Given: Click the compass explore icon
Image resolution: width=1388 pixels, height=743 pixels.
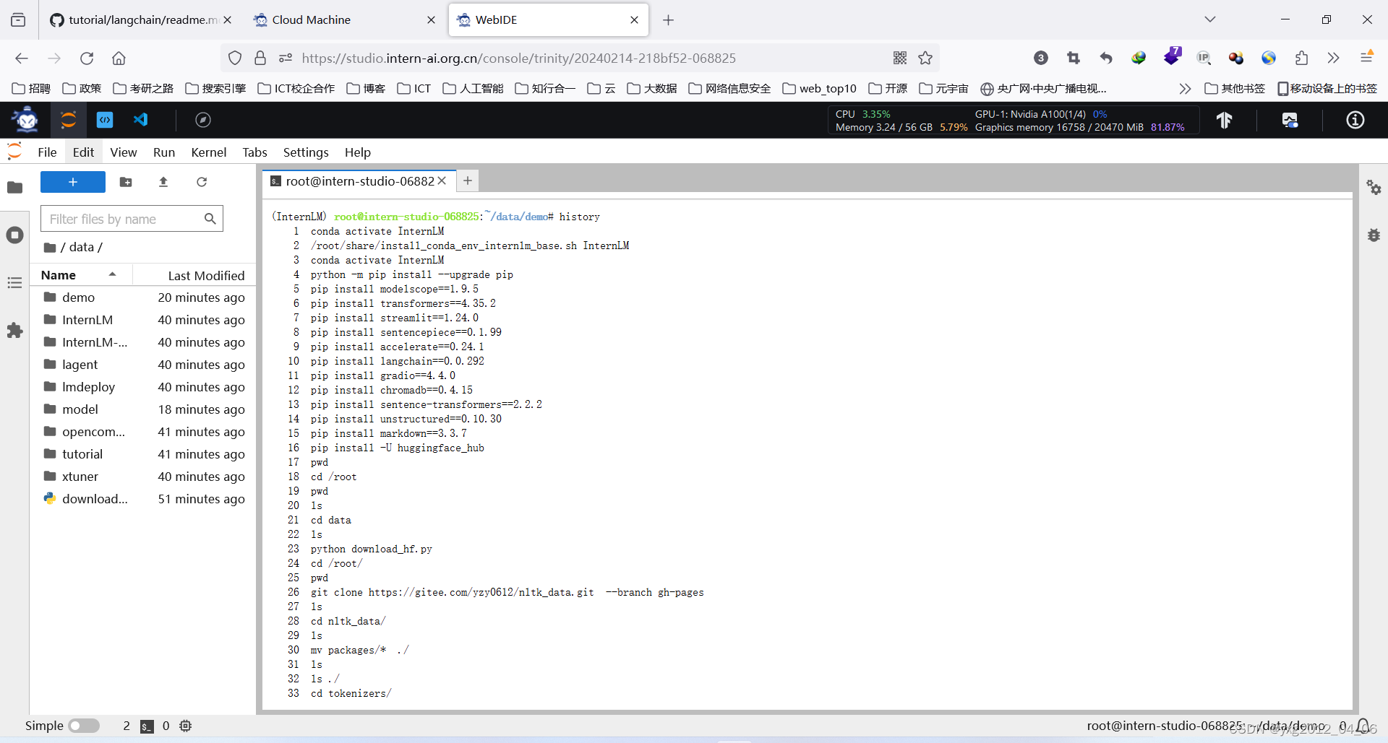Looking at the screenshot, I should (203, 120).
